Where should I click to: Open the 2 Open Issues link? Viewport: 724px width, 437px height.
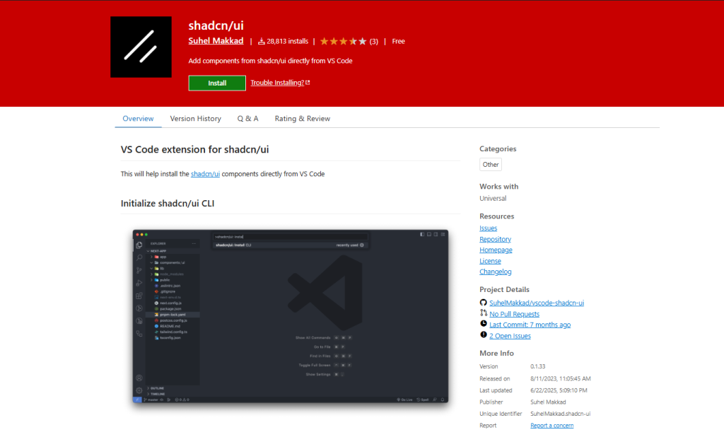point(510,336)
